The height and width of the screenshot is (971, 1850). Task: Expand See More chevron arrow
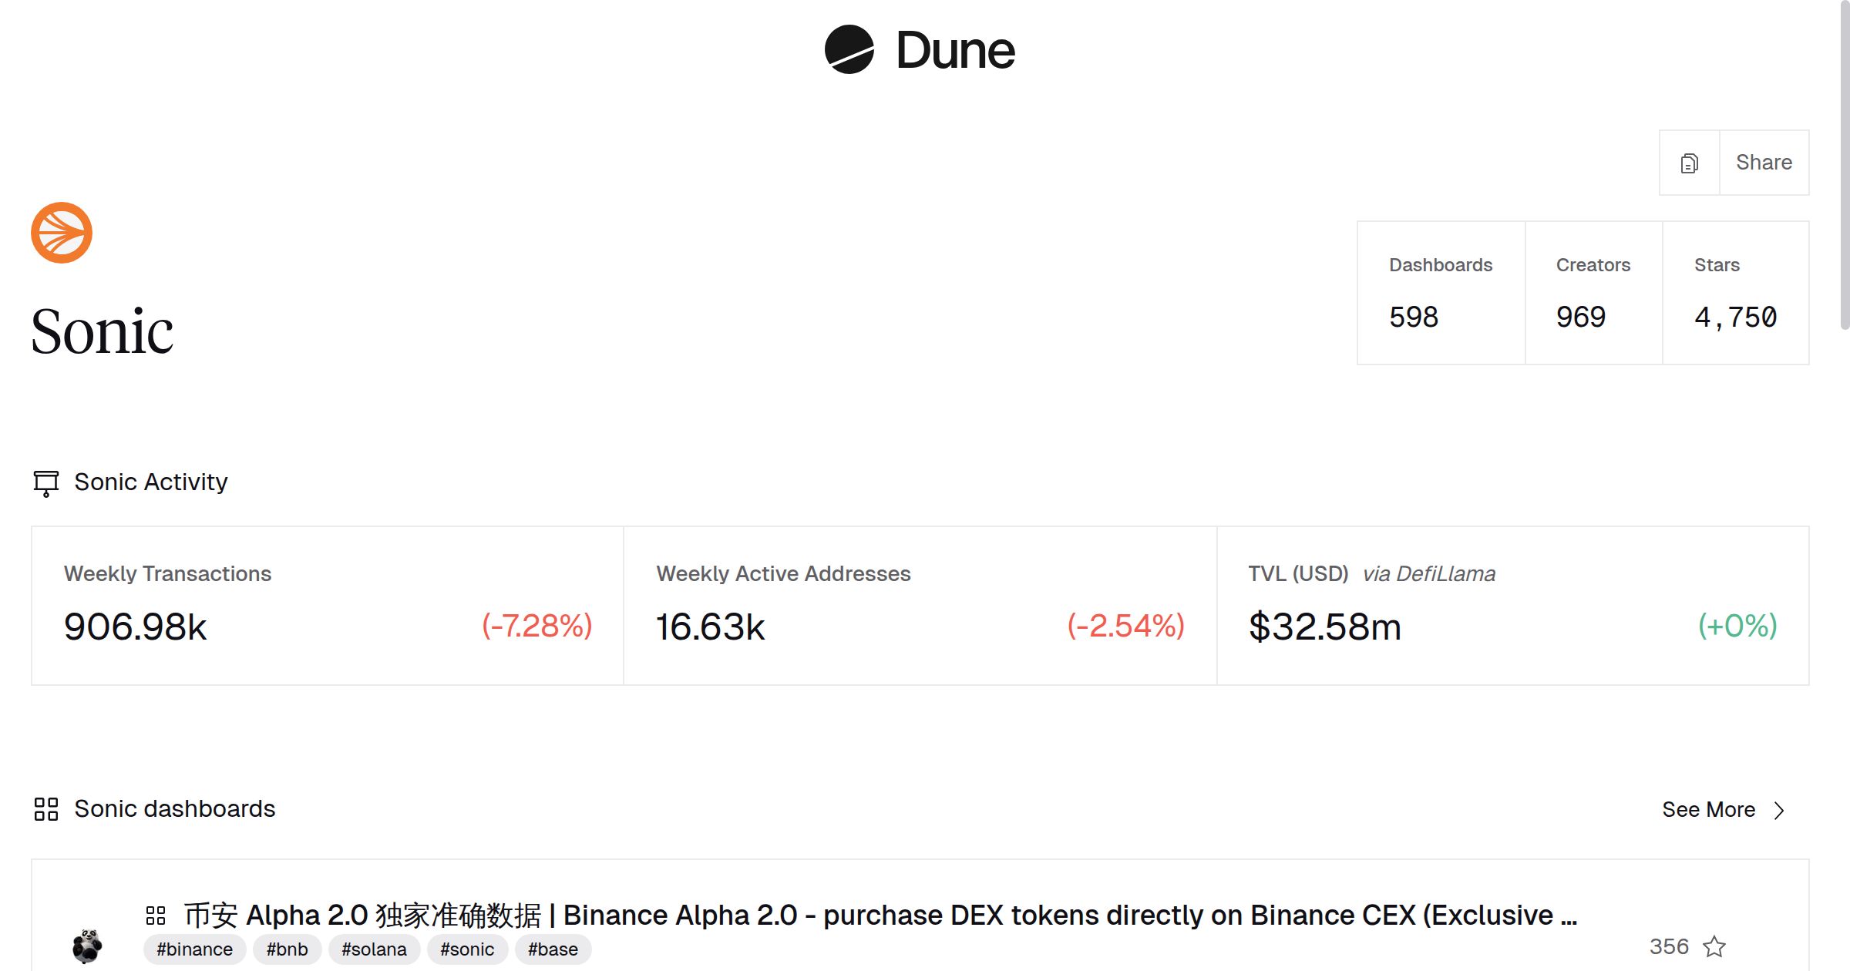(x=1779, y=811)
